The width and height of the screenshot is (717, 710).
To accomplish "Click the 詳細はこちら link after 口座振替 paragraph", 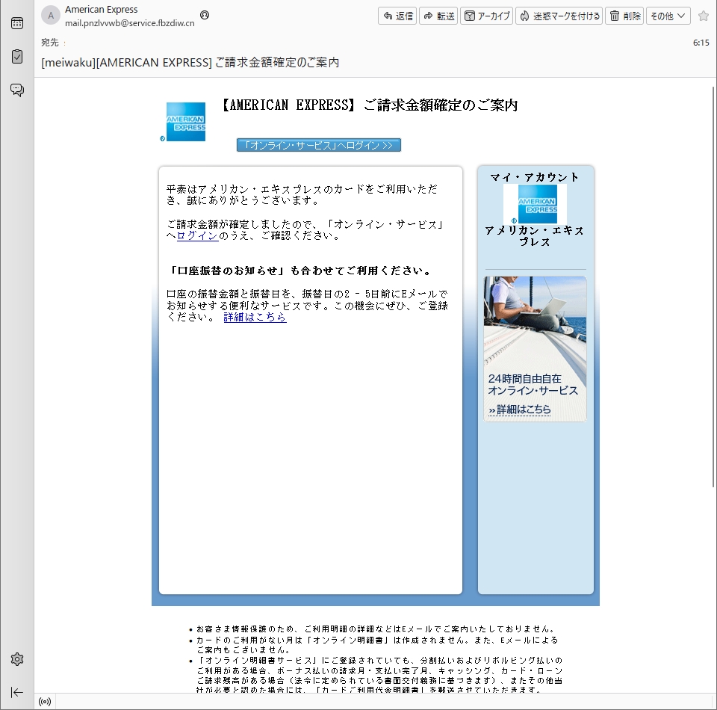I will [255, 317].
